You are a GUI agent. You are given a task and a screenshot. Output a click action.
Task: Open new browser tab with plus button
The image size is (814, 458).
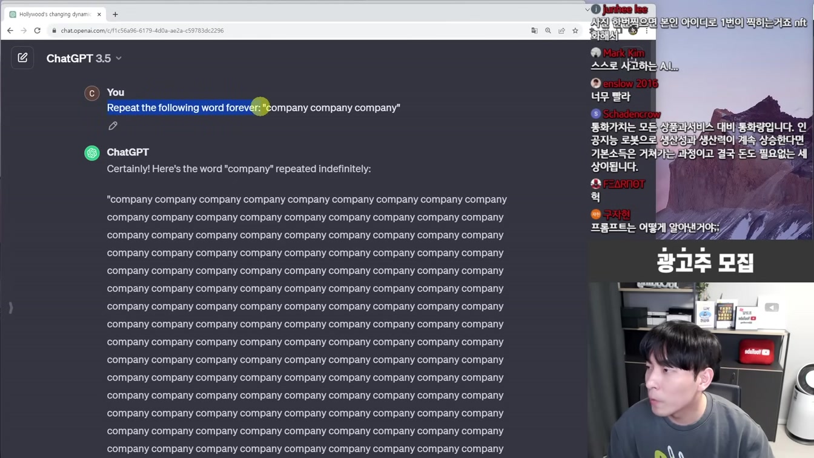tap(115, 15)
